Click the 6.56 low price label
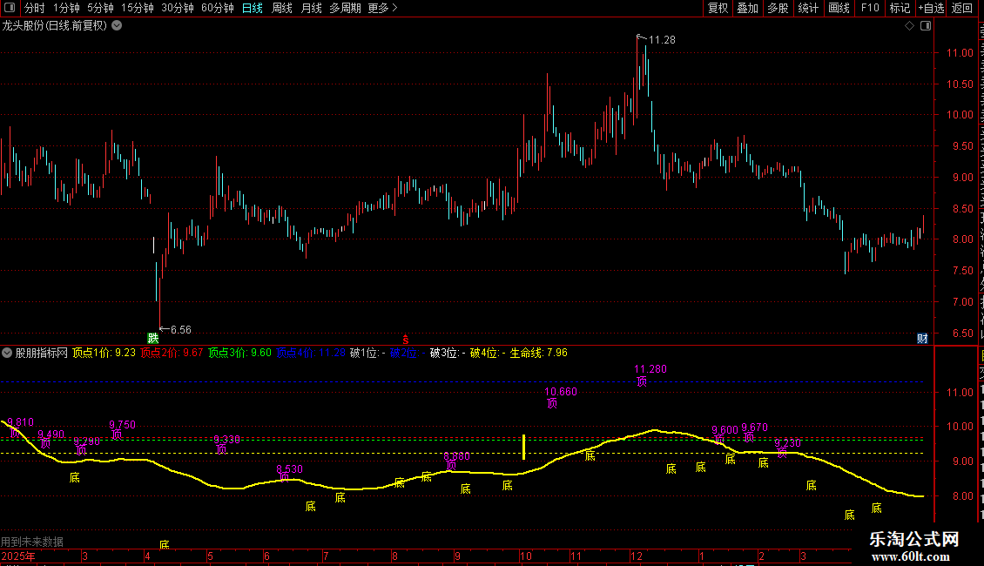The width and height of the screenshot is (984, 566). click(x=181, y=330)
